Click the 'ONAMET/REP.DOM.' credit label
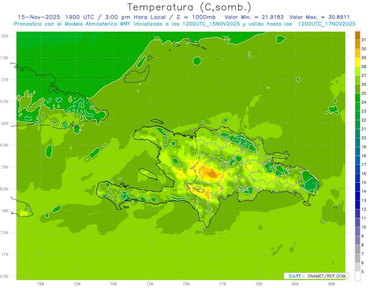372x288 pixels. pos(327,276)
